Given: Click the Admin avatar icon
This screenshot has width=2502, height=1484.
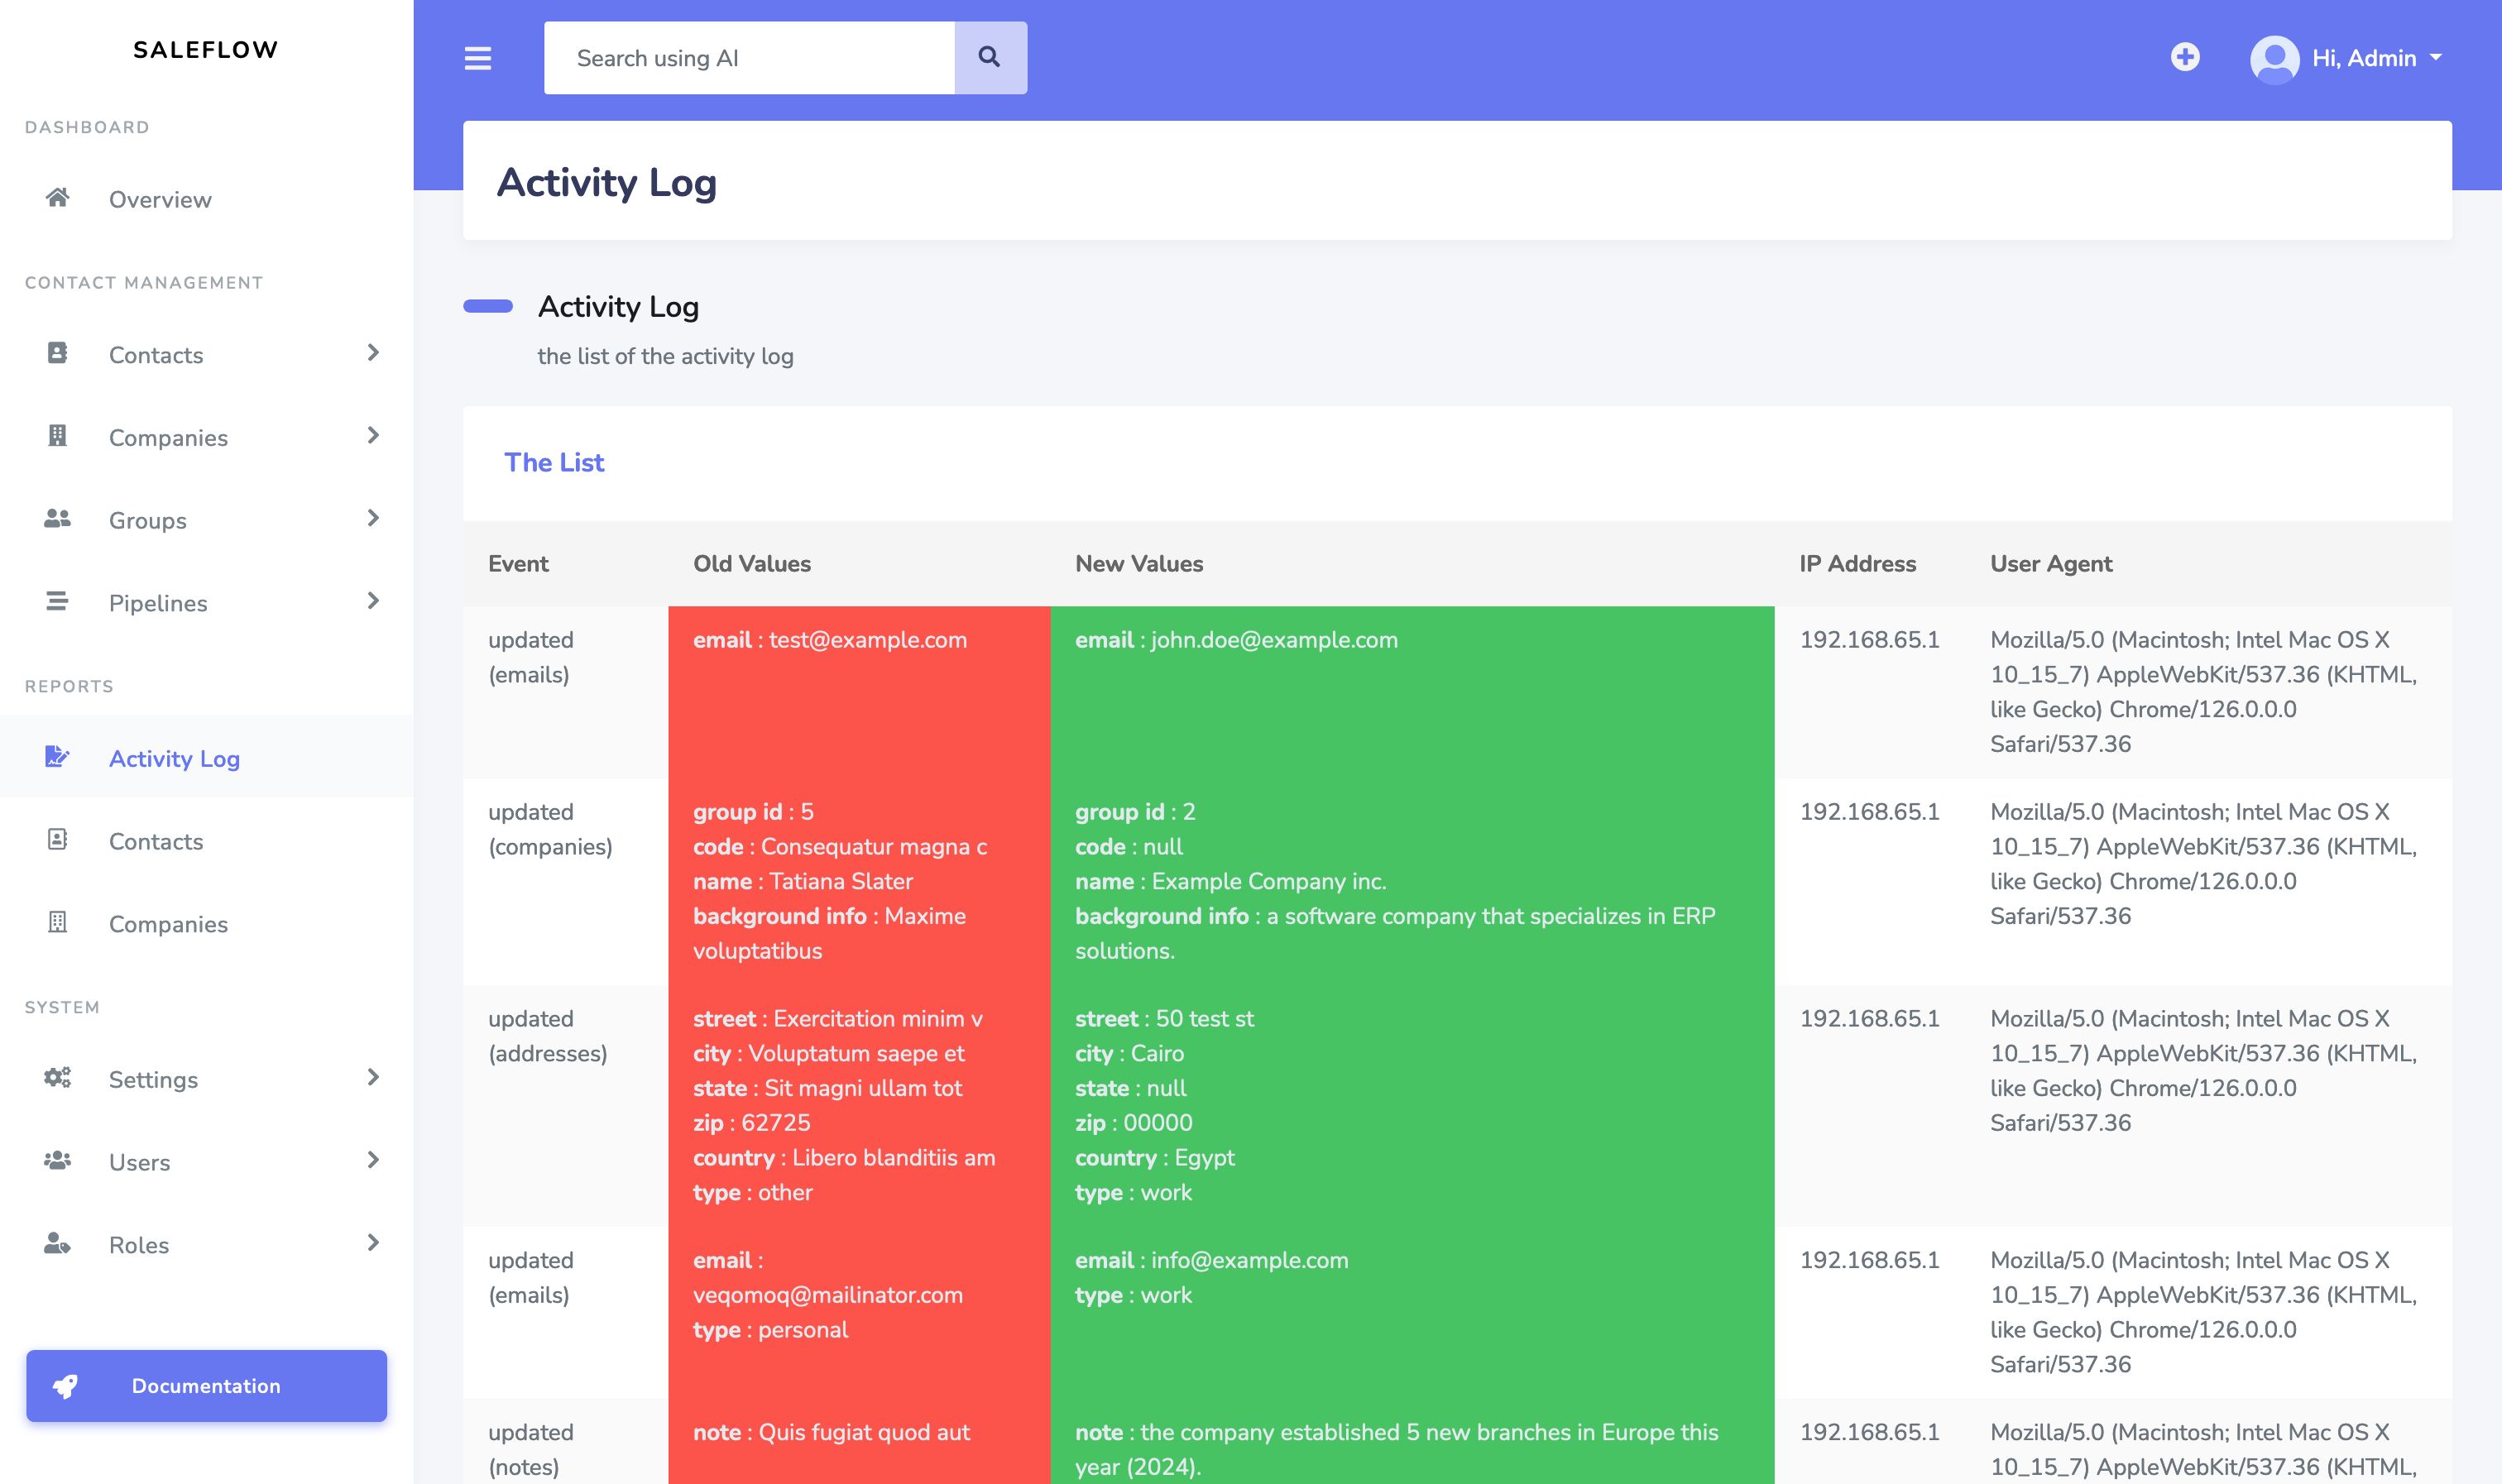Looking at the screenshot, I should pos(2274,59).
